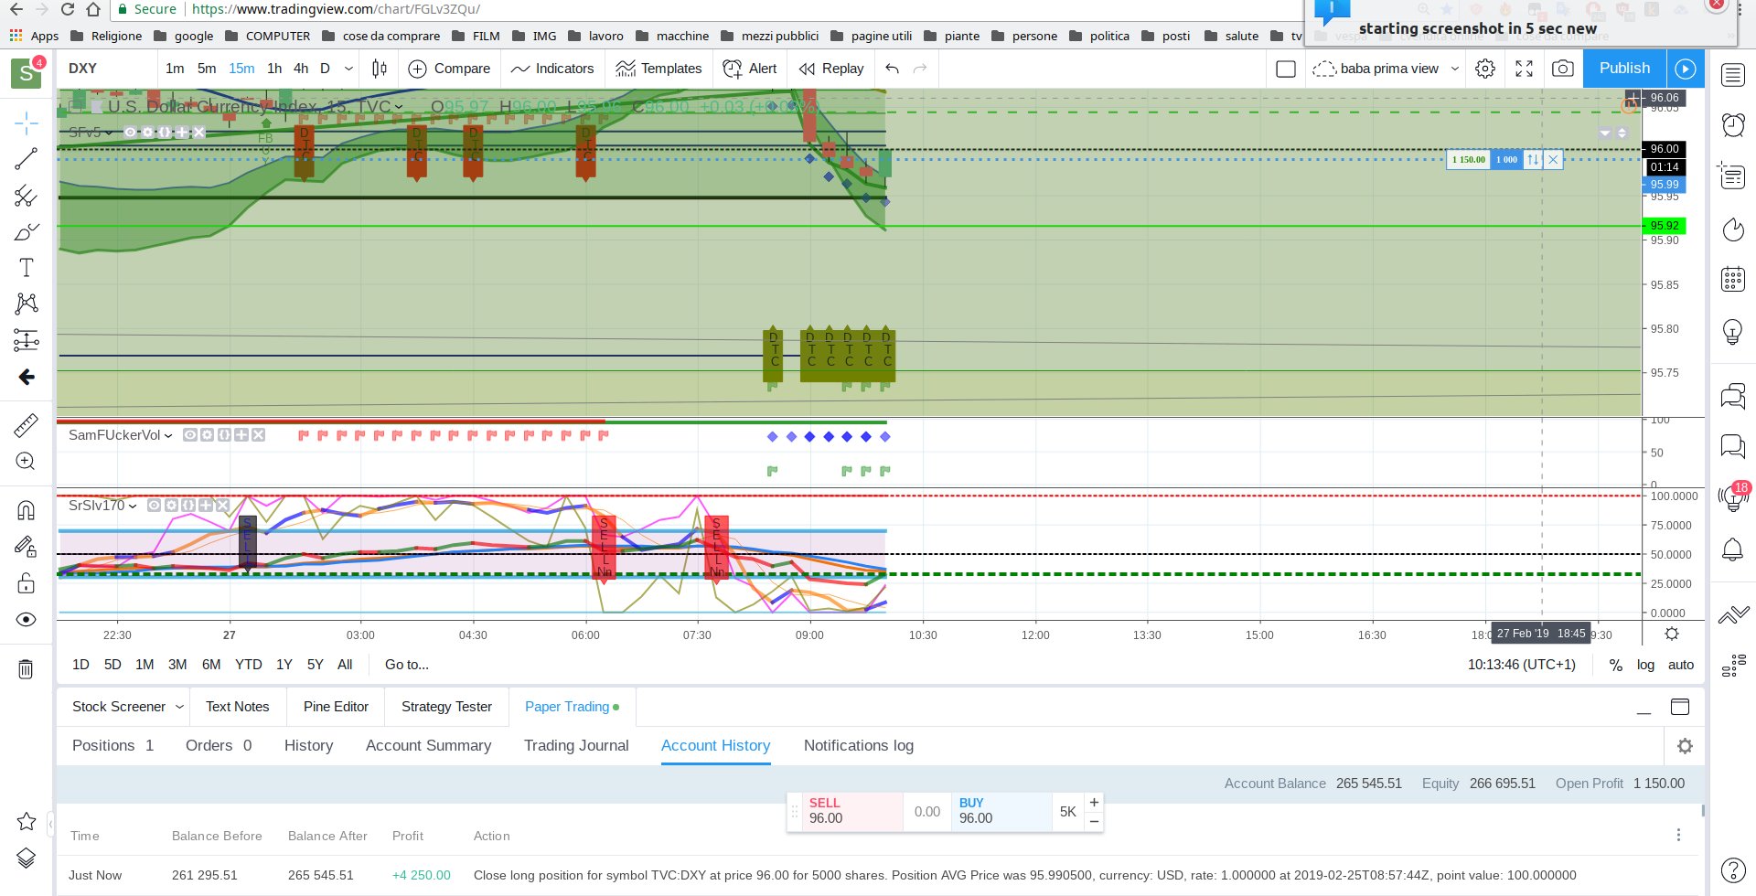Open Go to... date selector
The width and height of the screenshot is (1756, 896).
pos(407,665)
